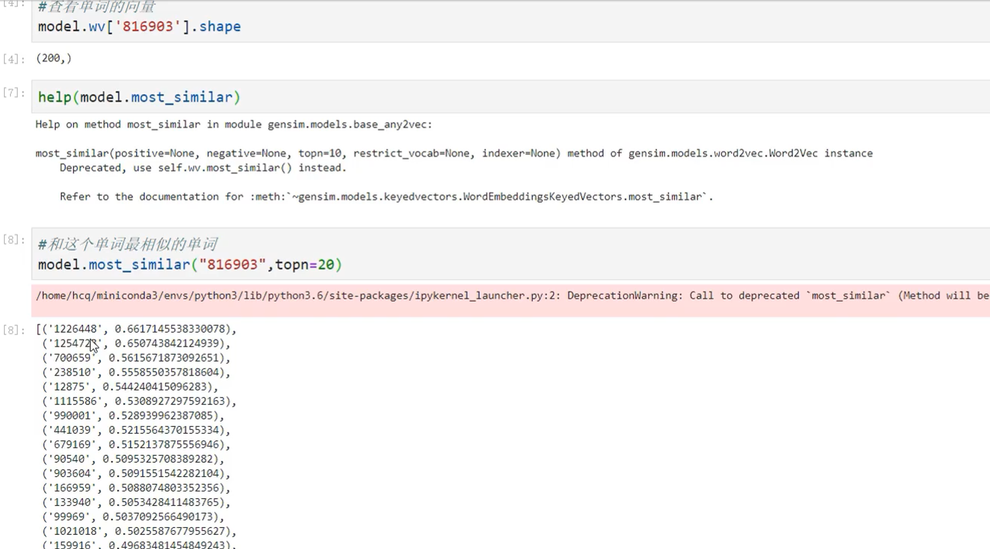Click the help(model.most_similar) code cell
Screen dimensions: 990x549
pos(139,97)
